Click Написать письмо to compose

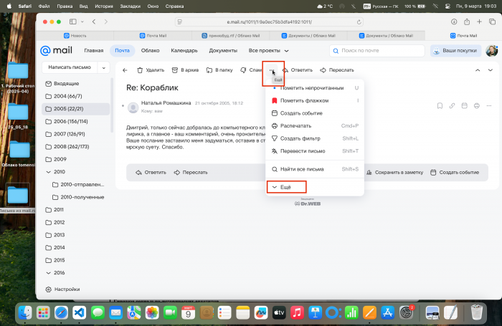tap(70, 67)
